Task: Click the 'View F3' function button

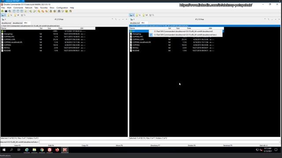Action: point(17,145)
